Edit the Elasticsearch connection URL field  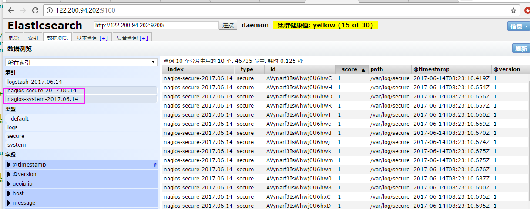click(x=156, y=25)
